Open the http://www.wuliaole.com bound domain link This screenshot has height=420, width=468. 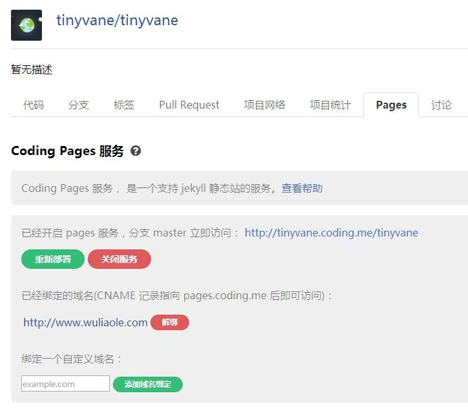pos(85,322)
